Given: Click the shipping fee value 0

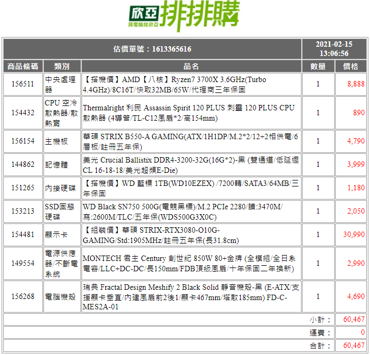Looking at the screenshot, I should click(x=363, y=333).
